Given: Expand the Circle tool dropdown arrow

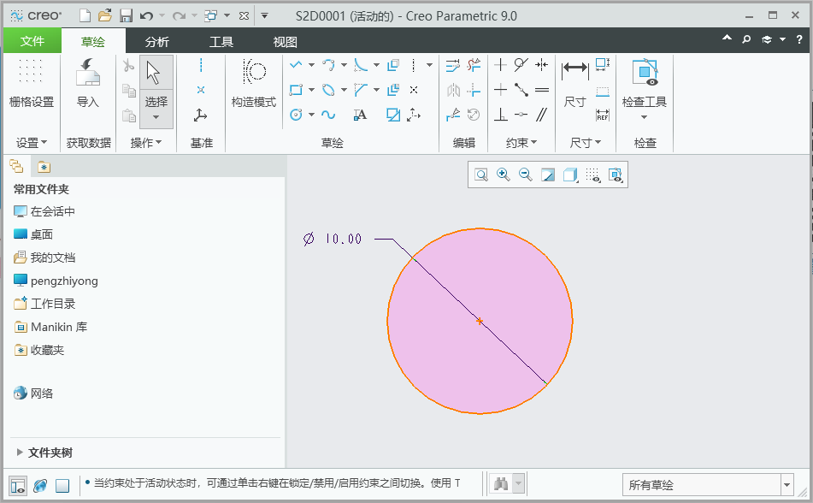Looking at the screenshot, I should [311, 115].
